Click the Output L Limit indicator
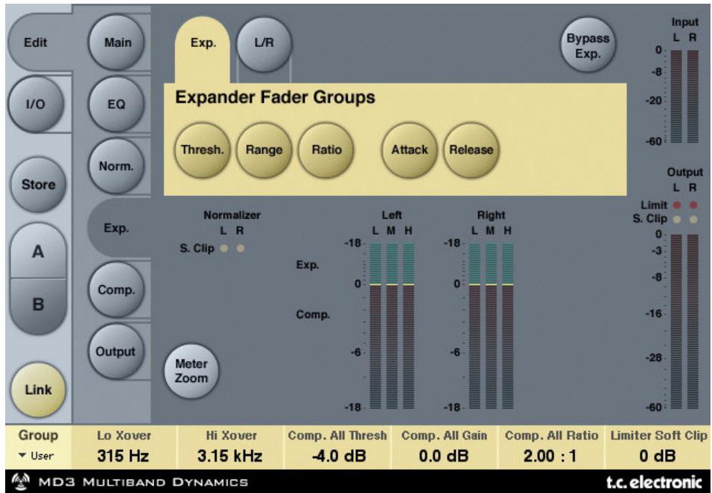The height and width of the screenshot is (493, 712). [x=676, y=206]
